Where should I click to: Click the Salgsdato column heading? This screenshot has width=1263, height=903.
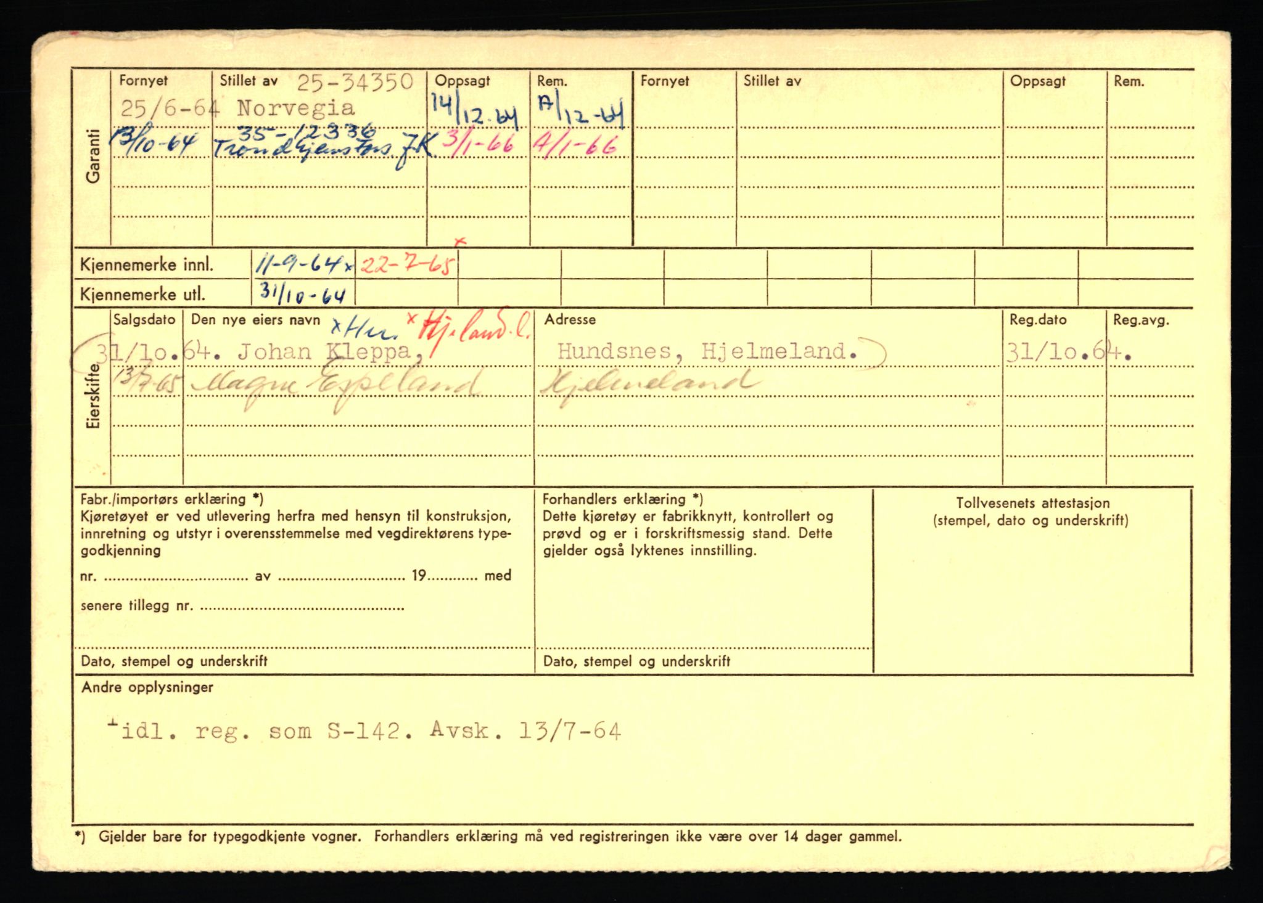point(144,320)
